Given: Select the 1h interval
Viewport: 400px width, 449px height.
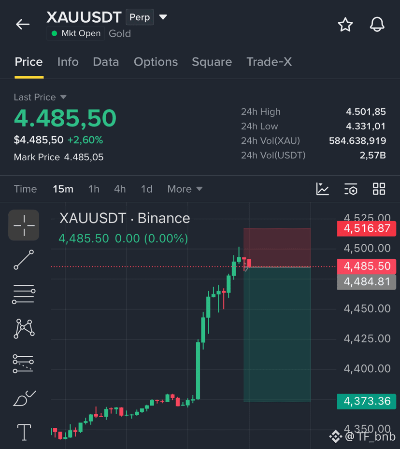Looking at the screenshot, I should click(94, 189).
